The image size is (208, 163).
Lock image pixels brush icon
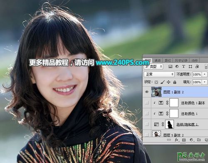point(162,82)
